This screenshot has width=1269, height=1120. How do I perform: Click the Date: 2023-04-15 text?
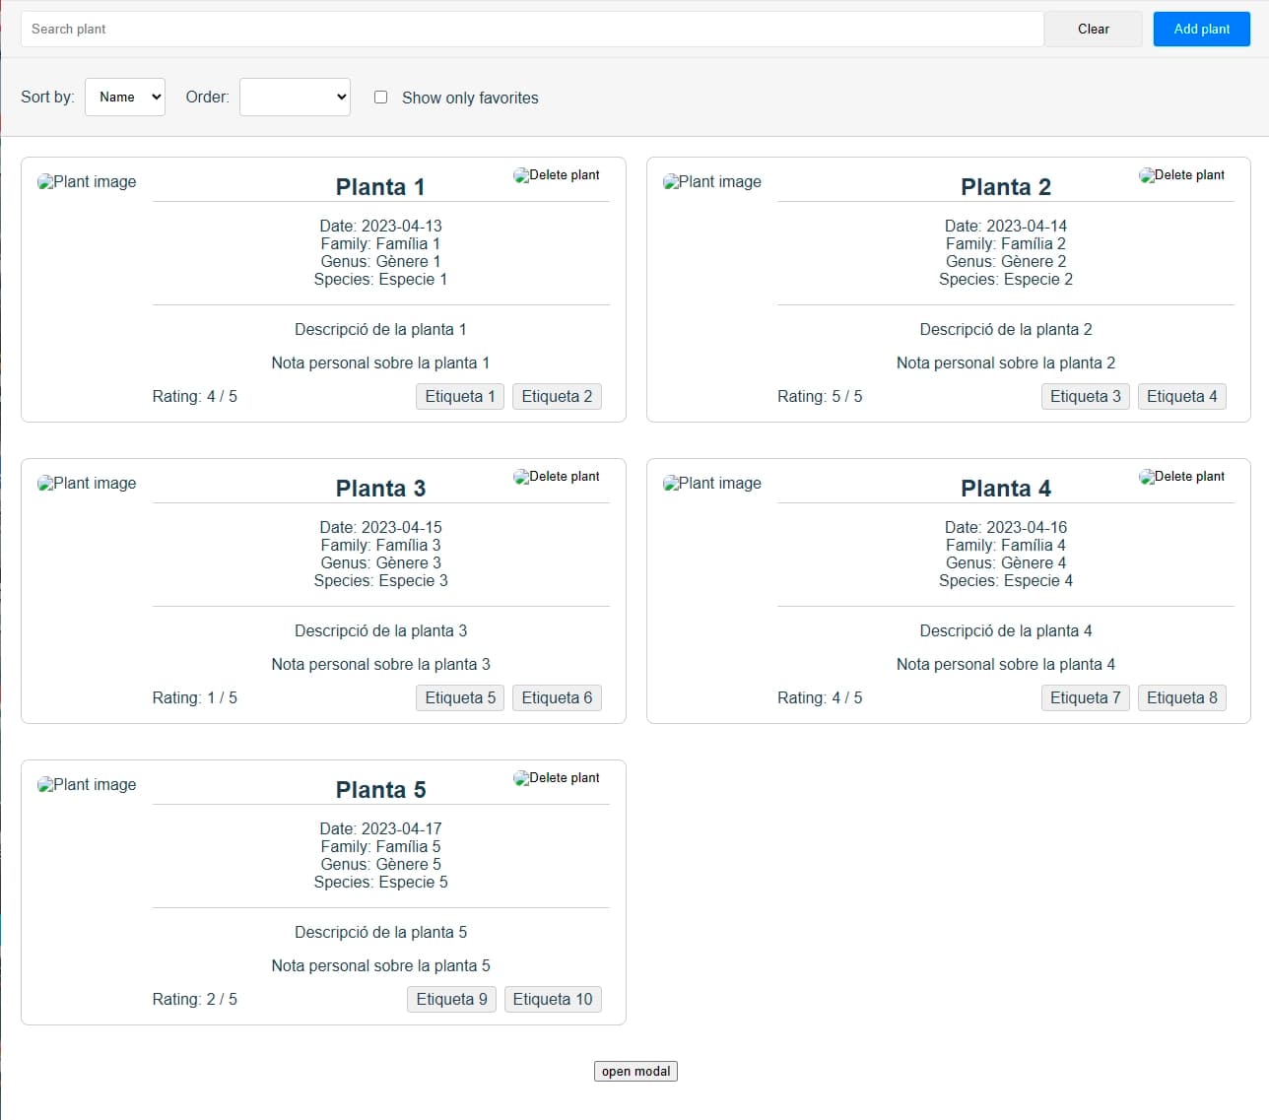click(x=380, y=527)
